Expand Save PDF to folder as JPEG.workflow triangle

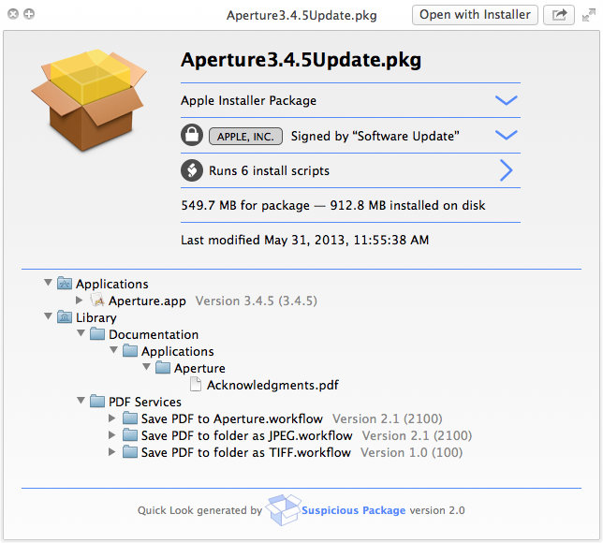[x=112, y=434]
